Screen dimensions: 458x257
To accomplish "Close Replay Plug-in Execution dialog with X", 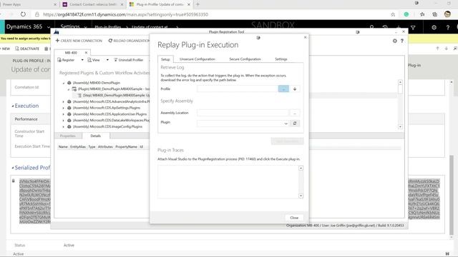I will coord(306,37).
